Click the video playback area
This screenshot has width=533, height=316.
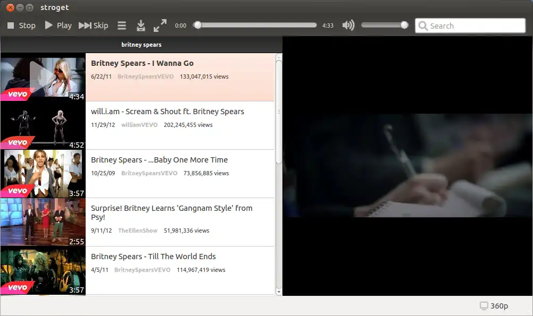(407, 166)
